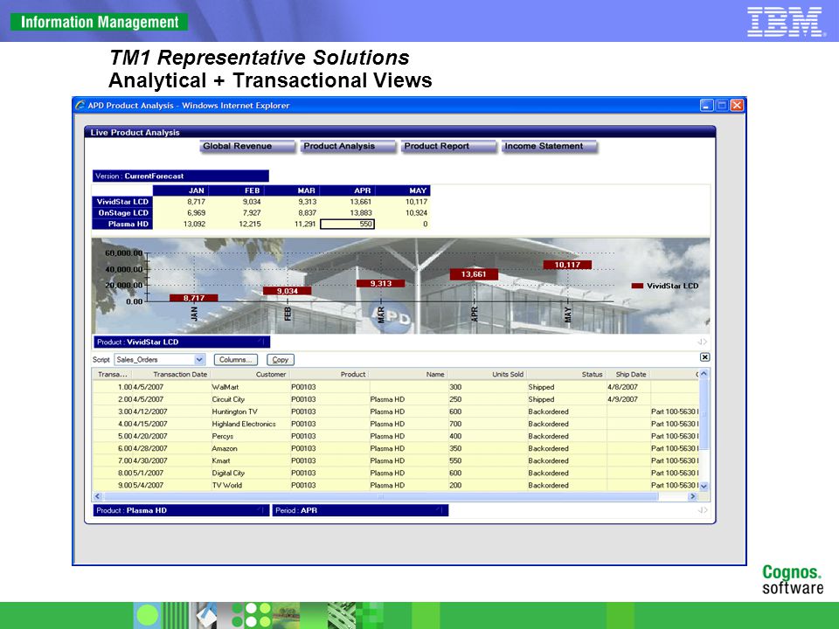Select the Highland Electronics customer row
This screenshot has width=839, height=629.
point(395,425)
